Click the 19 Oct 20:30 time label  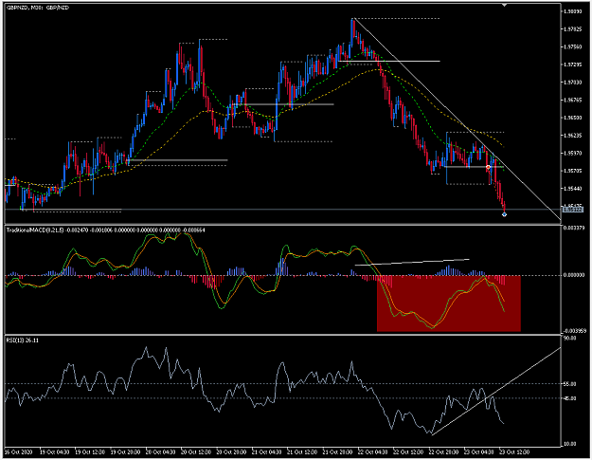tap(125, 452)
